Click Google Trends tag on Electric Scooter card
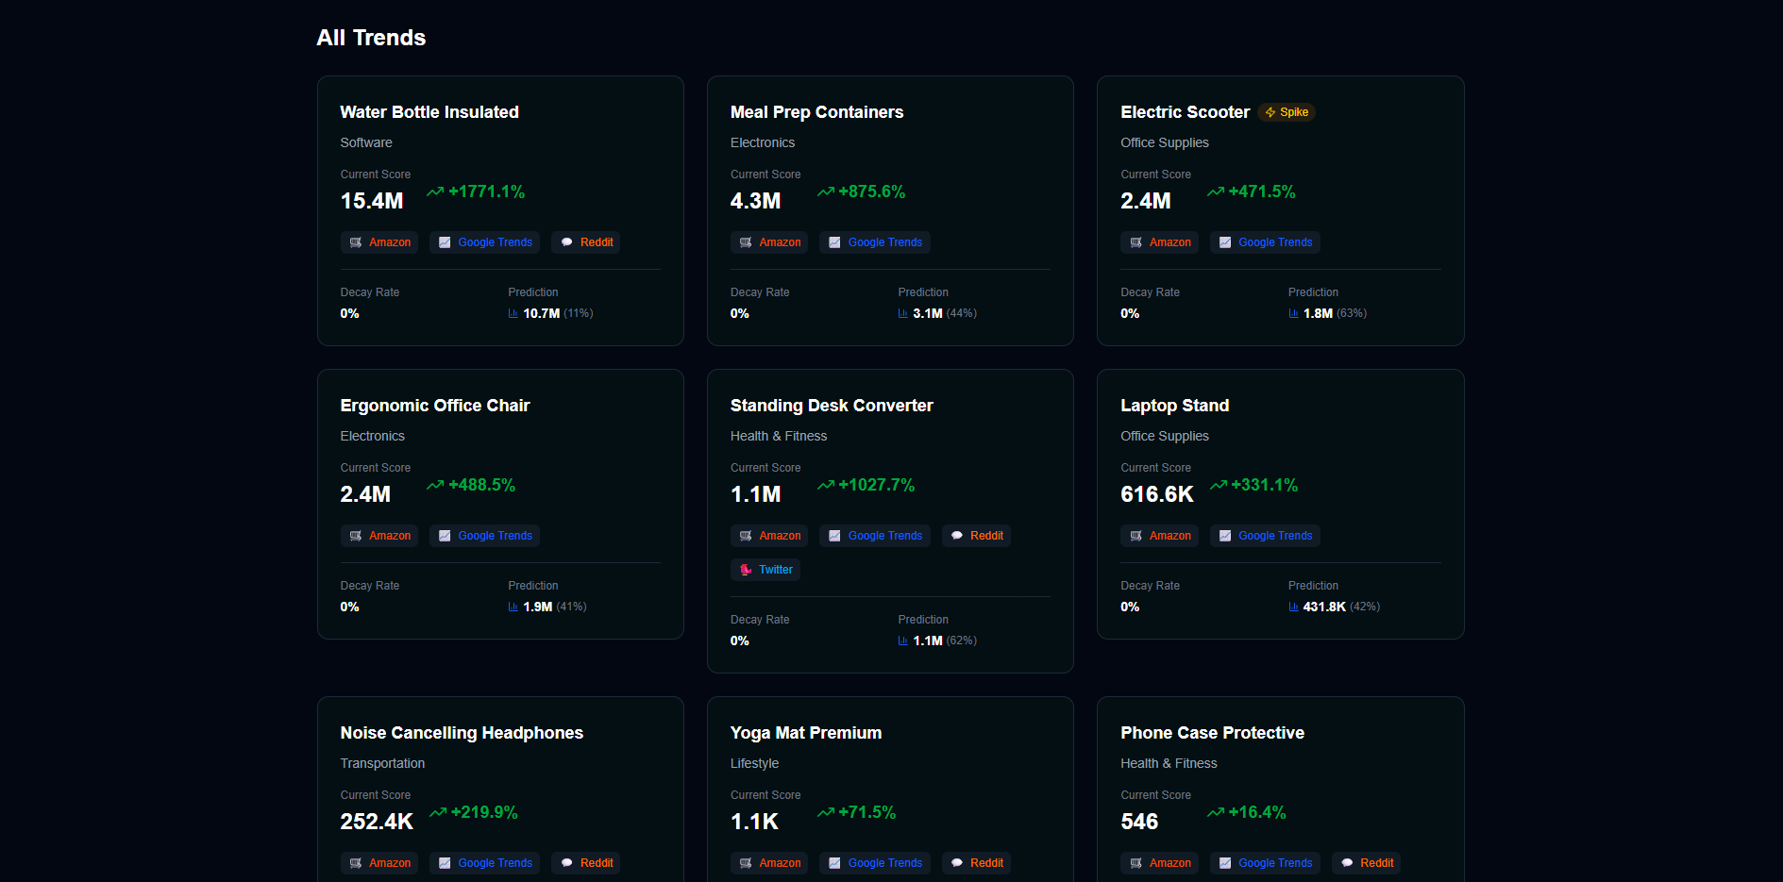 click(x=1265, y=242)
